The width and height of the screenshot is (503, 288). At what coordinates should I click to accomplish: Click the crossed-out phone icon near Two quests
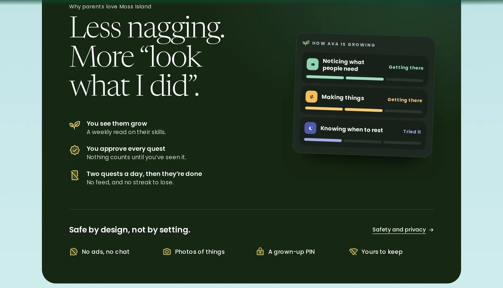coord(75,175)
